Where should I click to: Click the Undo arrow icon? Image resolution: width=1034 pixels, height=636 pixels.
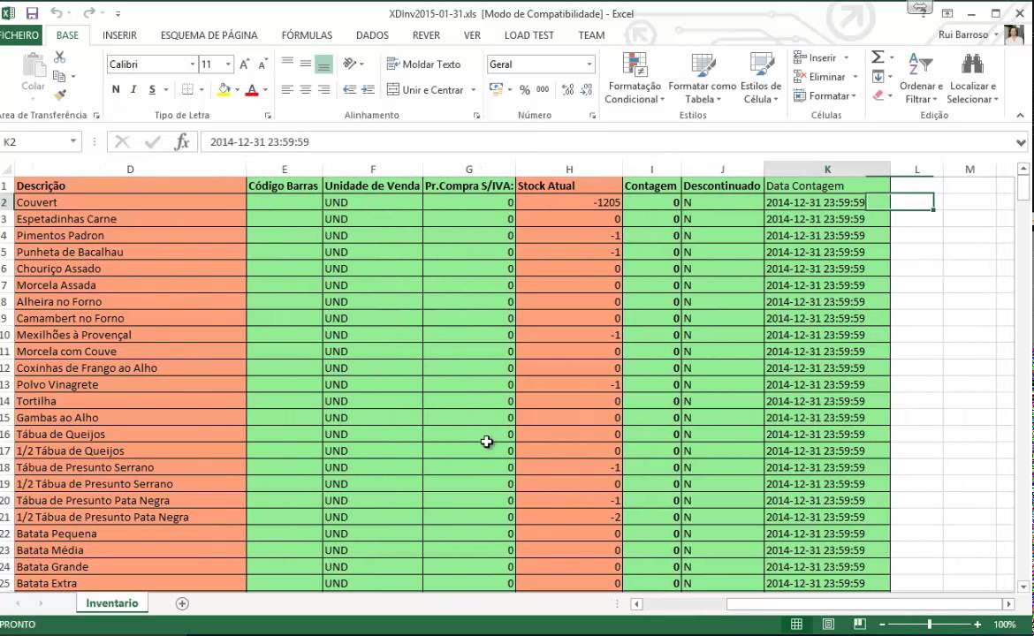[x=57, y=12]
